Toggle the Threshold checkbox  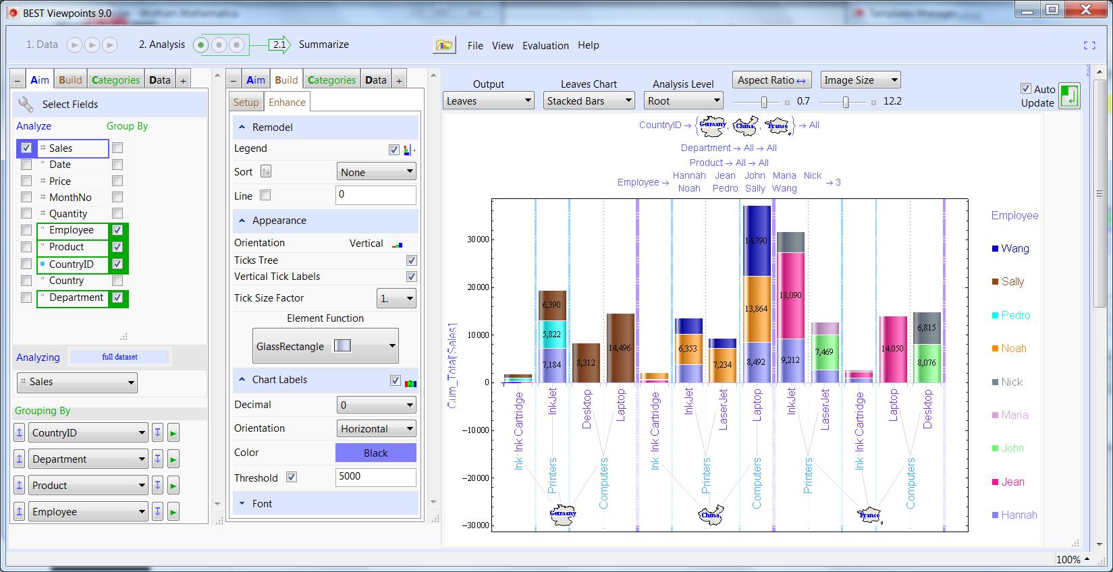pos(291,477)
